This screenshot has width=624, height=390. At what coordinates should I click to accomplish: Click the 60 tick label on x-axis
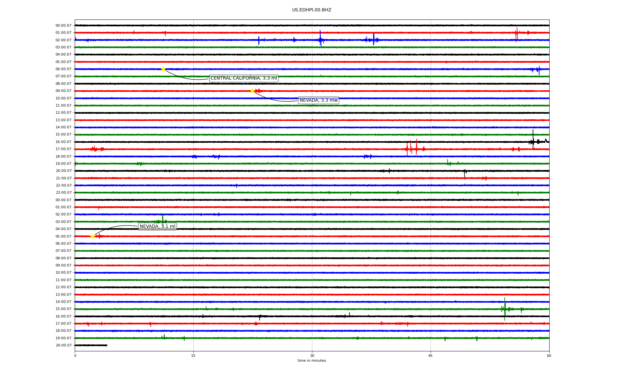(549, 356)
